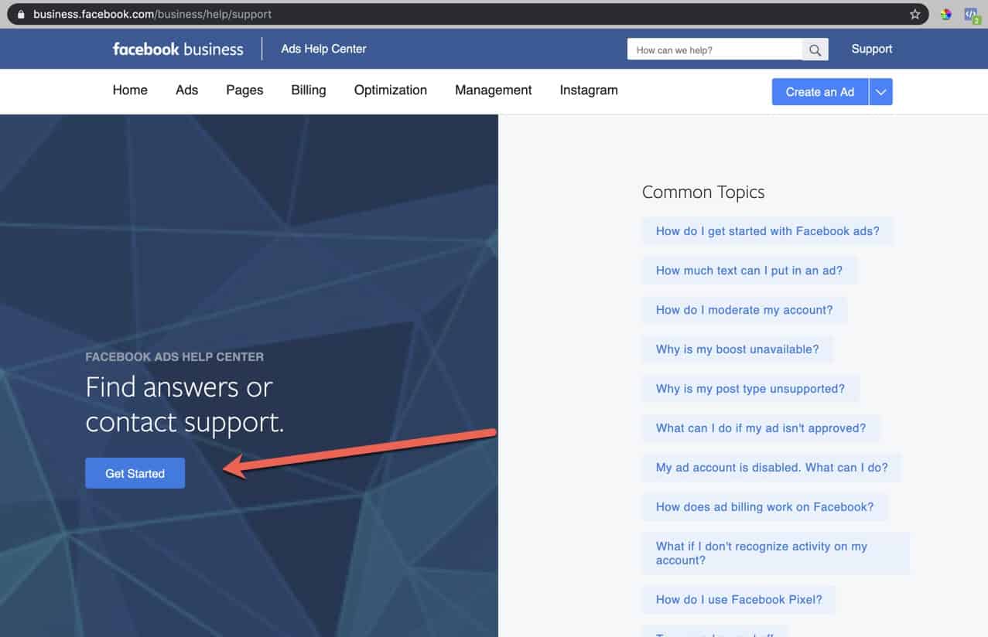This screenshot has width=988, height=637.
Task: Click the facebook business logo
Action: 178,49
